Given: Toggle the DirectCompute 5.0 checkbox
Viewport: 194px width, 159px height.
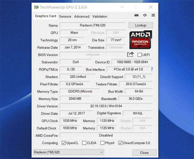Looking at the screenshot, I should (120, 143).
